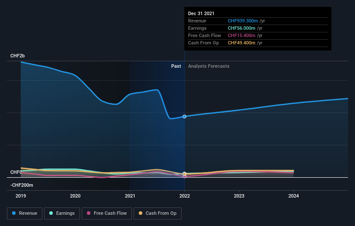The height and width of the screenshot is (226, 355).
Task: Click the blue Revenue data point at 2022
Action: [x=185, y=116]
